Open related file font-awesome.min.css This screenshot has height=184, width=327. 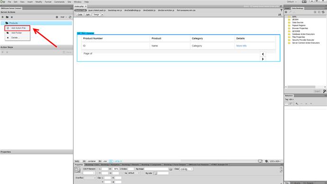(x=186, y=10)
